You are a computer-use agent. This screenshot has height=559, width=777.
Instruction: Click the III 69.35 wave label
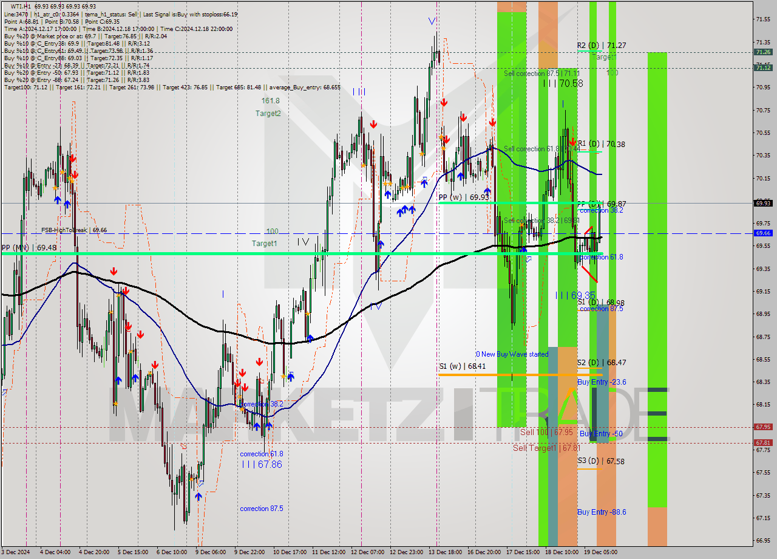tap(575, 295)
